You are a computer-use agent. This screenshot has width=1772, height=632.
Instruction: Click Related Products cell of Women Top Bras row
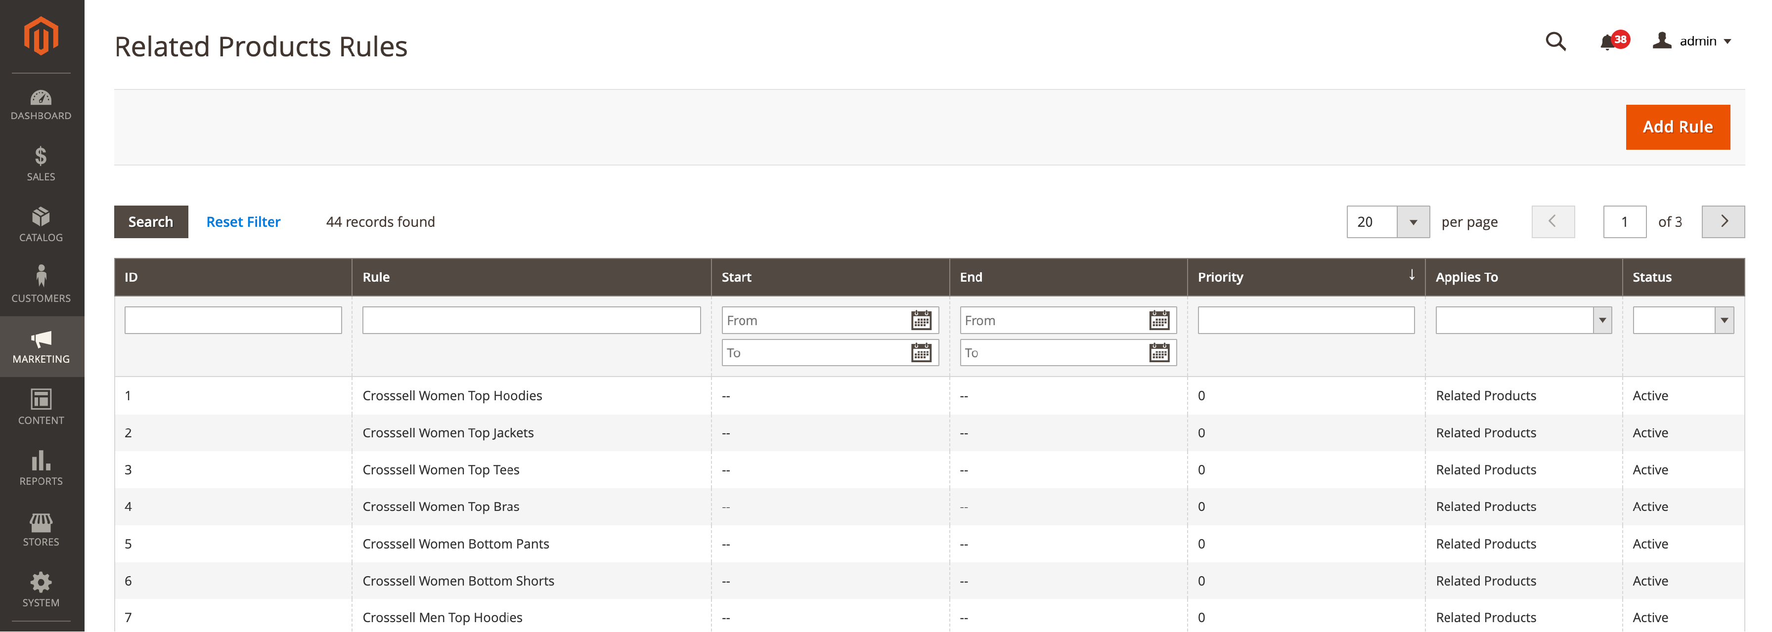pos(1486,507)
